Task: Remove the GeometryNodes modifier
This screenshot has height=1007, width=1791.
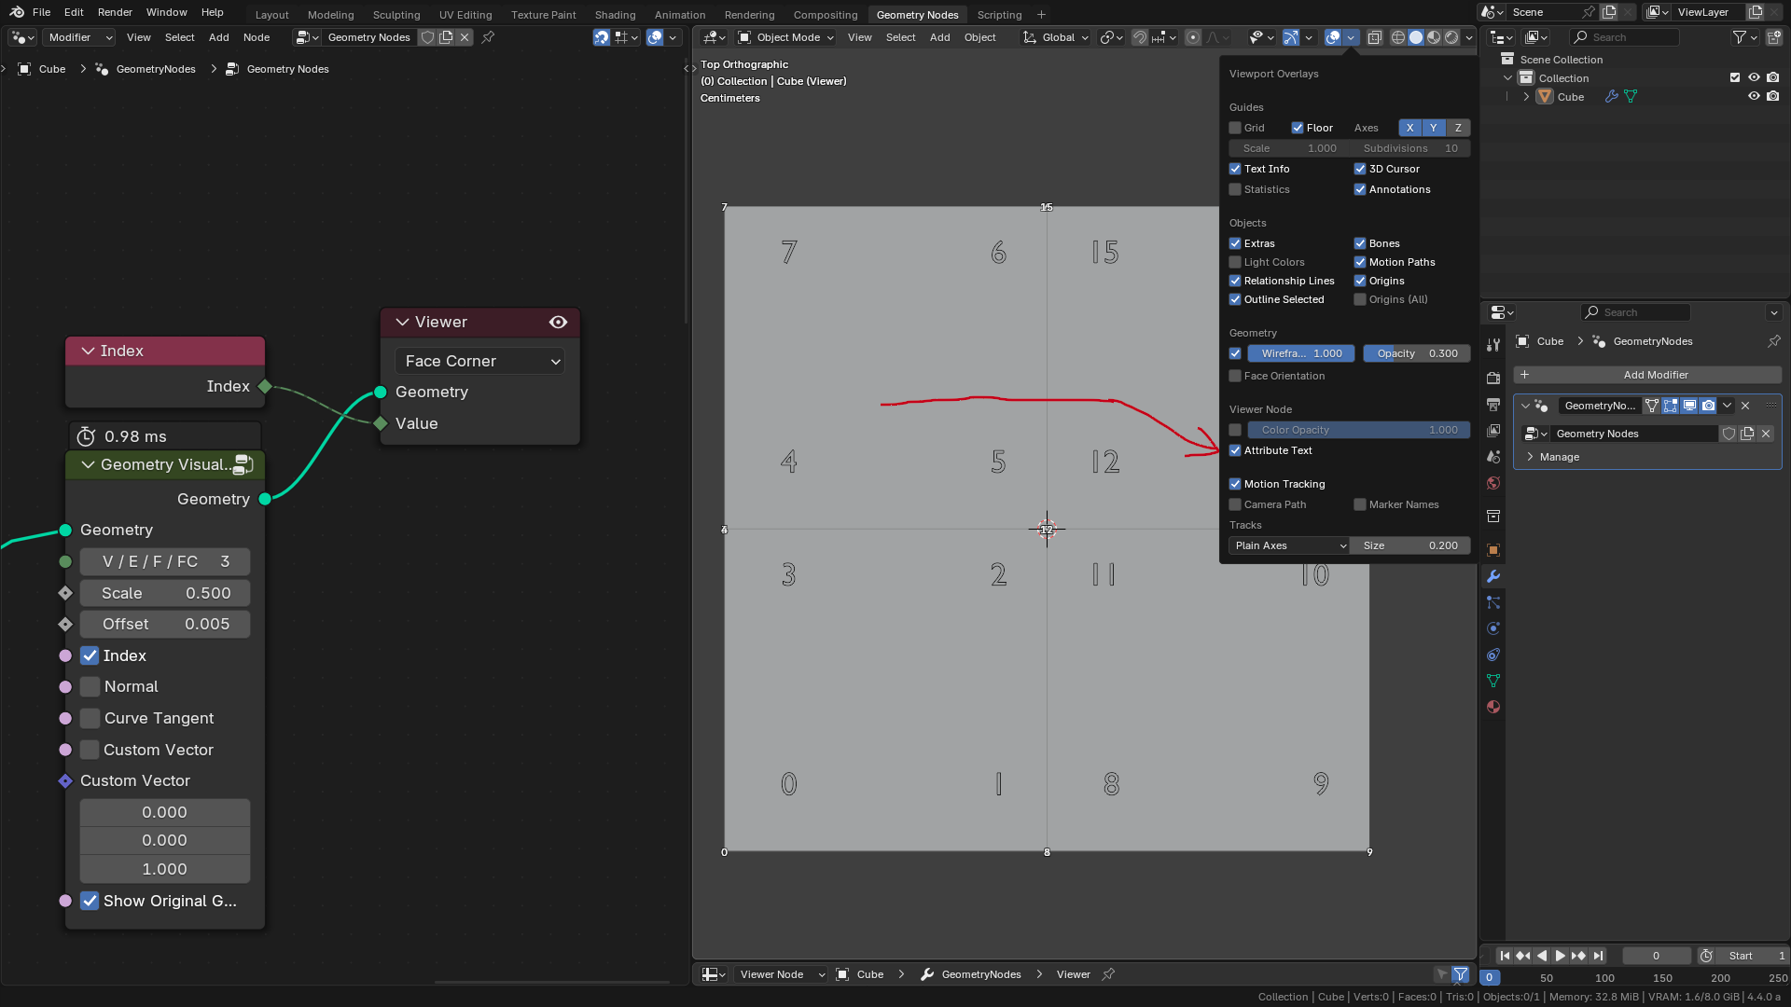Action: coord(1745,406)
